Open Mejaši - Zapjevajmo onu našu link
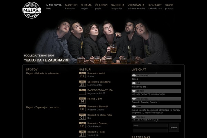207x138 pixels. 42,107
